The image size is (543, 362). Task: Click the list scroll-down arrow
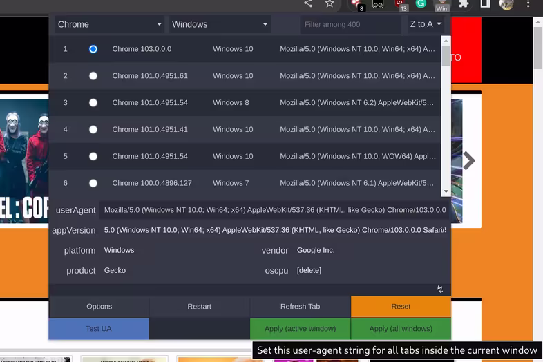(x=446, y=191)
